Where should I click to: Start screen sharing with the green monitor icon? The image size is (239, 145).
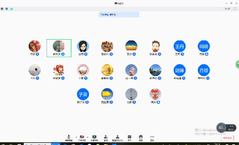pos(94,138)
